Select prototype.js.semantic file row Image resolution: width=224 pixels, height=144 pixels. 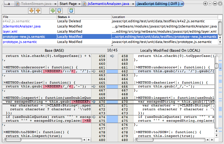110,42
